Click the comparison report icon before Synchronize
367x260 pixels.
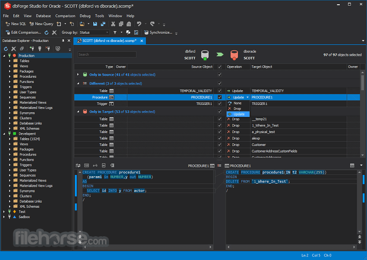coord(136,32)
